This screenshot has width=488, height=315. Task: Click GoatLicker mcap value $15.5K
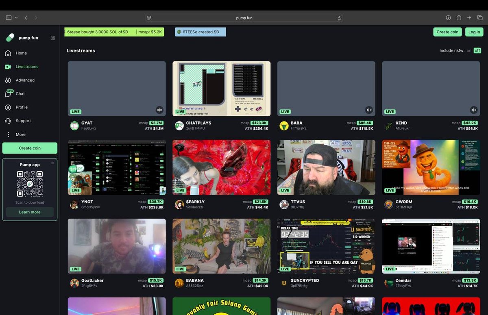coord(156,280)
